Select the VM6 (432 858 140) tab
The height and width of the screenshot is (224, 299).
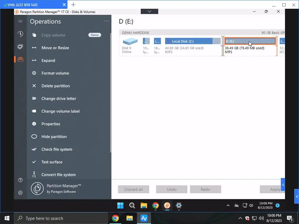[34, 5]
